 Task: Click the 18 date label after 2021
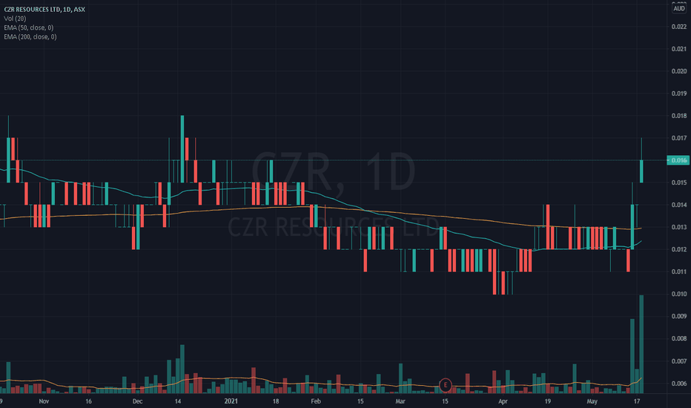point(275,401)
